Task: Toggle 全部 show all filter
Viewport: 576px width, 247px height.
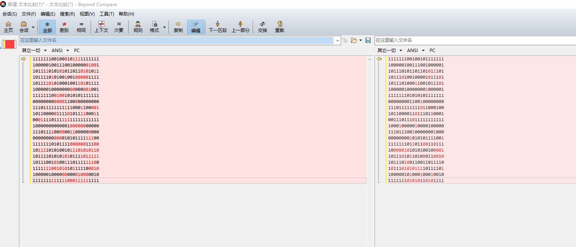Action: tap(47, 27)
